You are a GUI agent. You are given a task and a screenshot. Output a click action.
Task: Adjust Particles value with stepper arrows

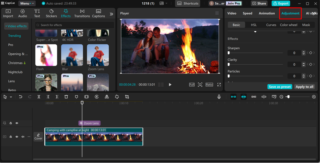(x=303, y=76)
